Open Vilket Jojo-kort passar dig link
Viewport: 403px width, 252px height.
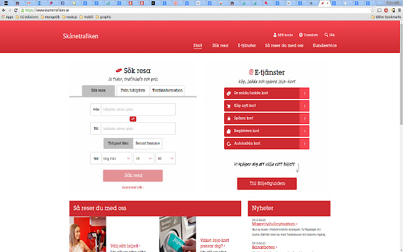pyautogui.click(x=214, y=243)
